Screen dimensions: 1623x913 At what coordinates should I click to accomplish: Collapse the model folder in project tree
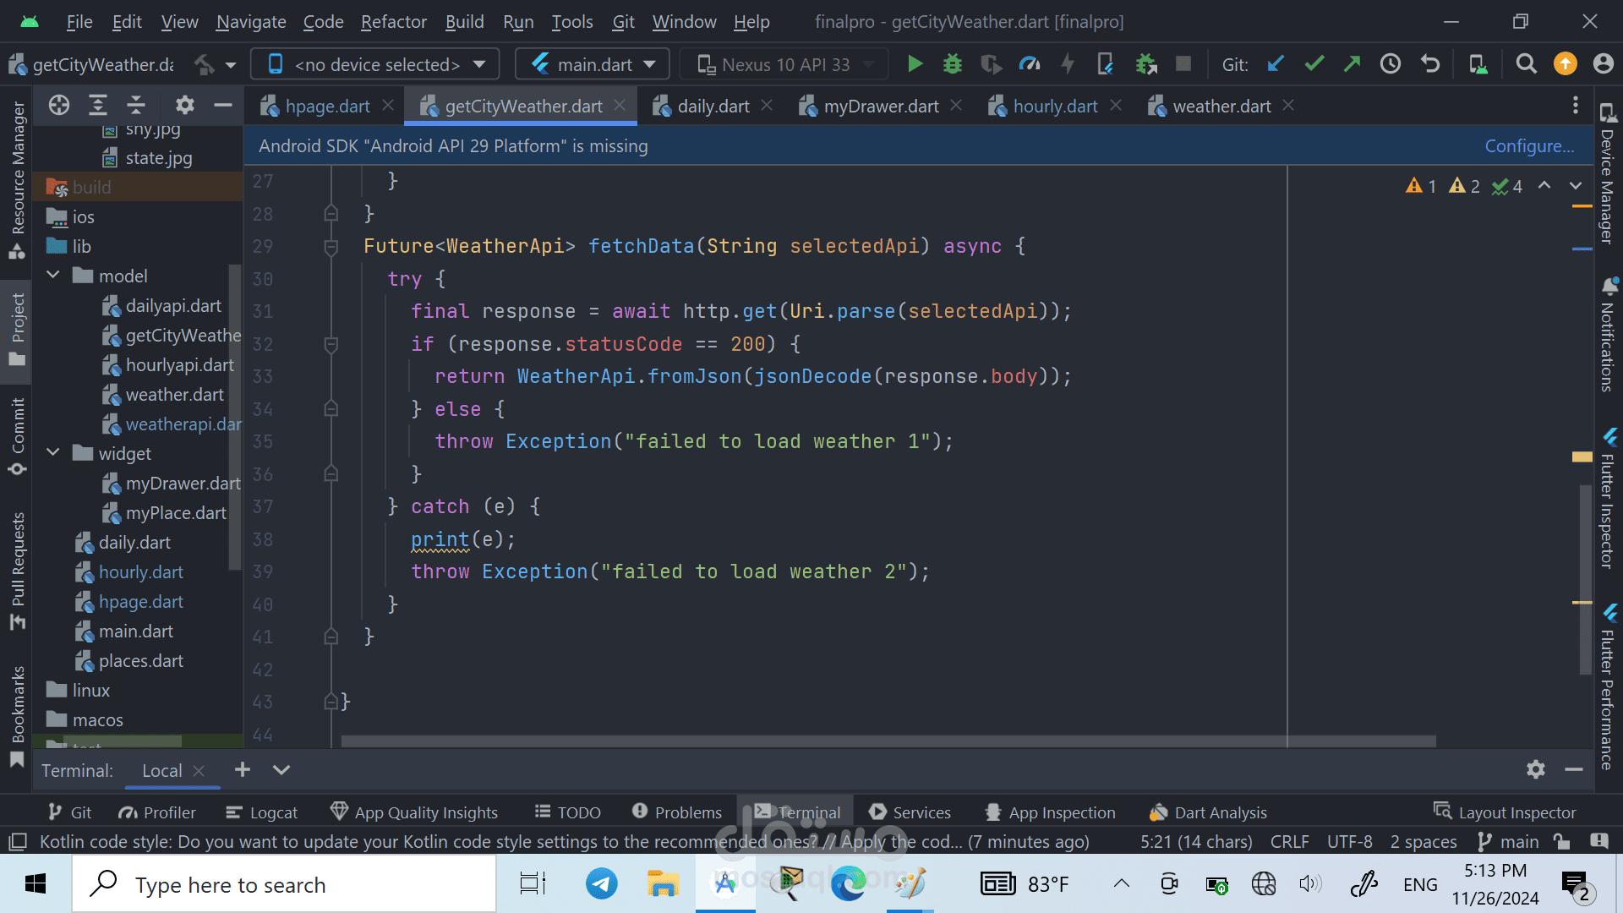[53, 276]
